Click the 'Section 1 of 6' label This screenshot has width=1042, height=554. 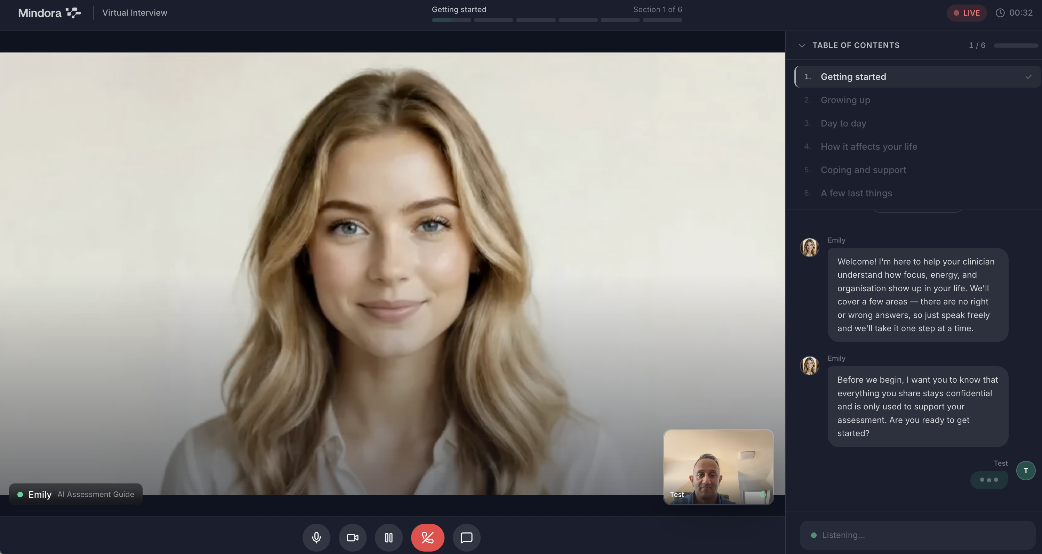click(657, 9)
